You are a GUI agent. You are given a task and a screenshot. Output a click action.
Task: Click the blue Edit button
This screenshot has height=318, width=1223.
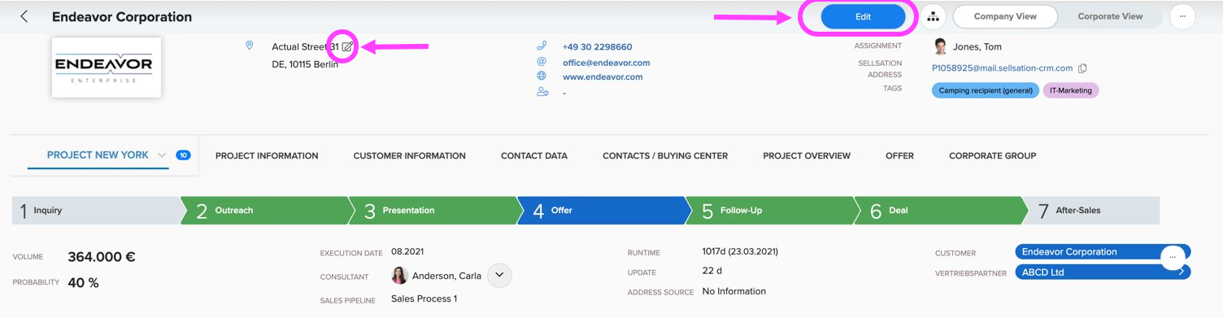tap(863, 16)
